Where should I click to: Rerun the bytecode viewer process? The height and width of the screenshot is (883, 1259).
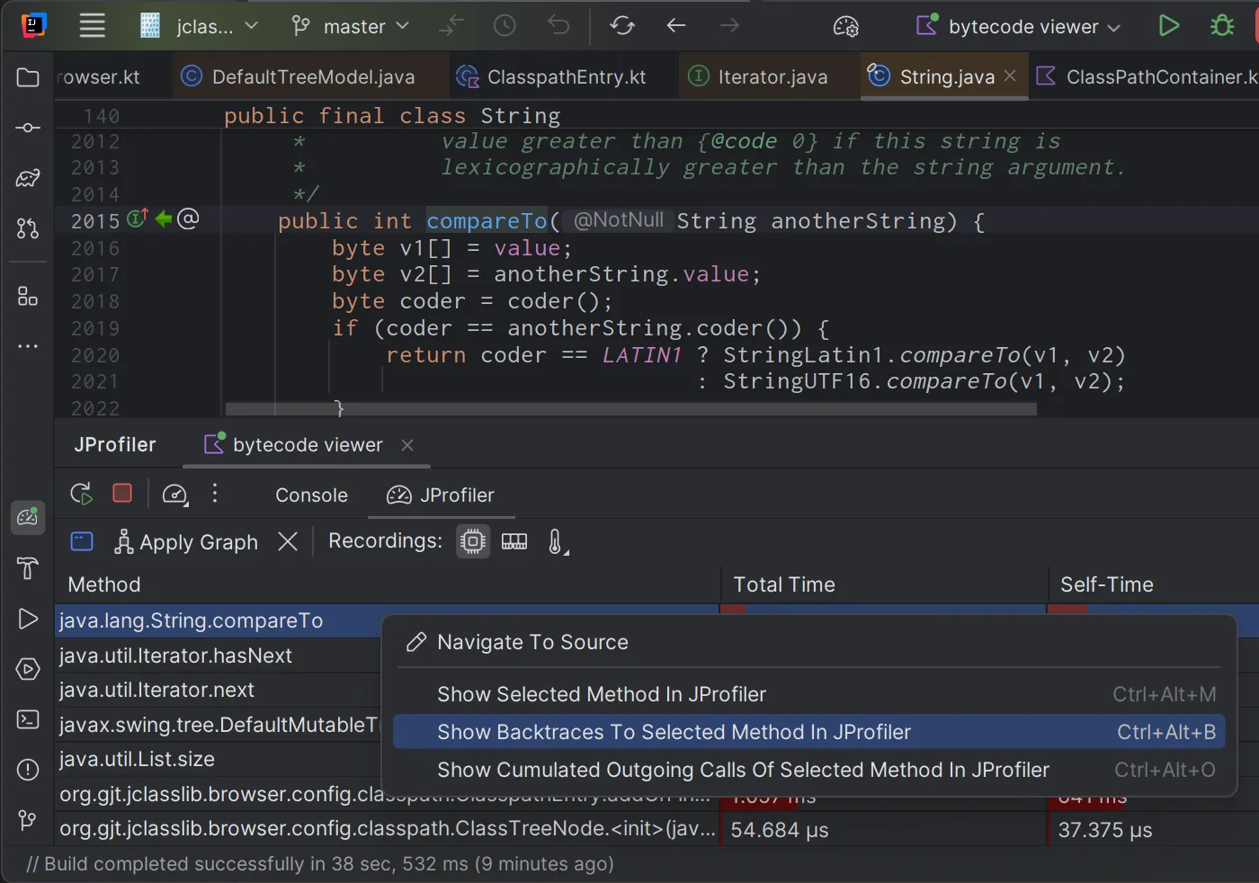[x=81, y=494]
